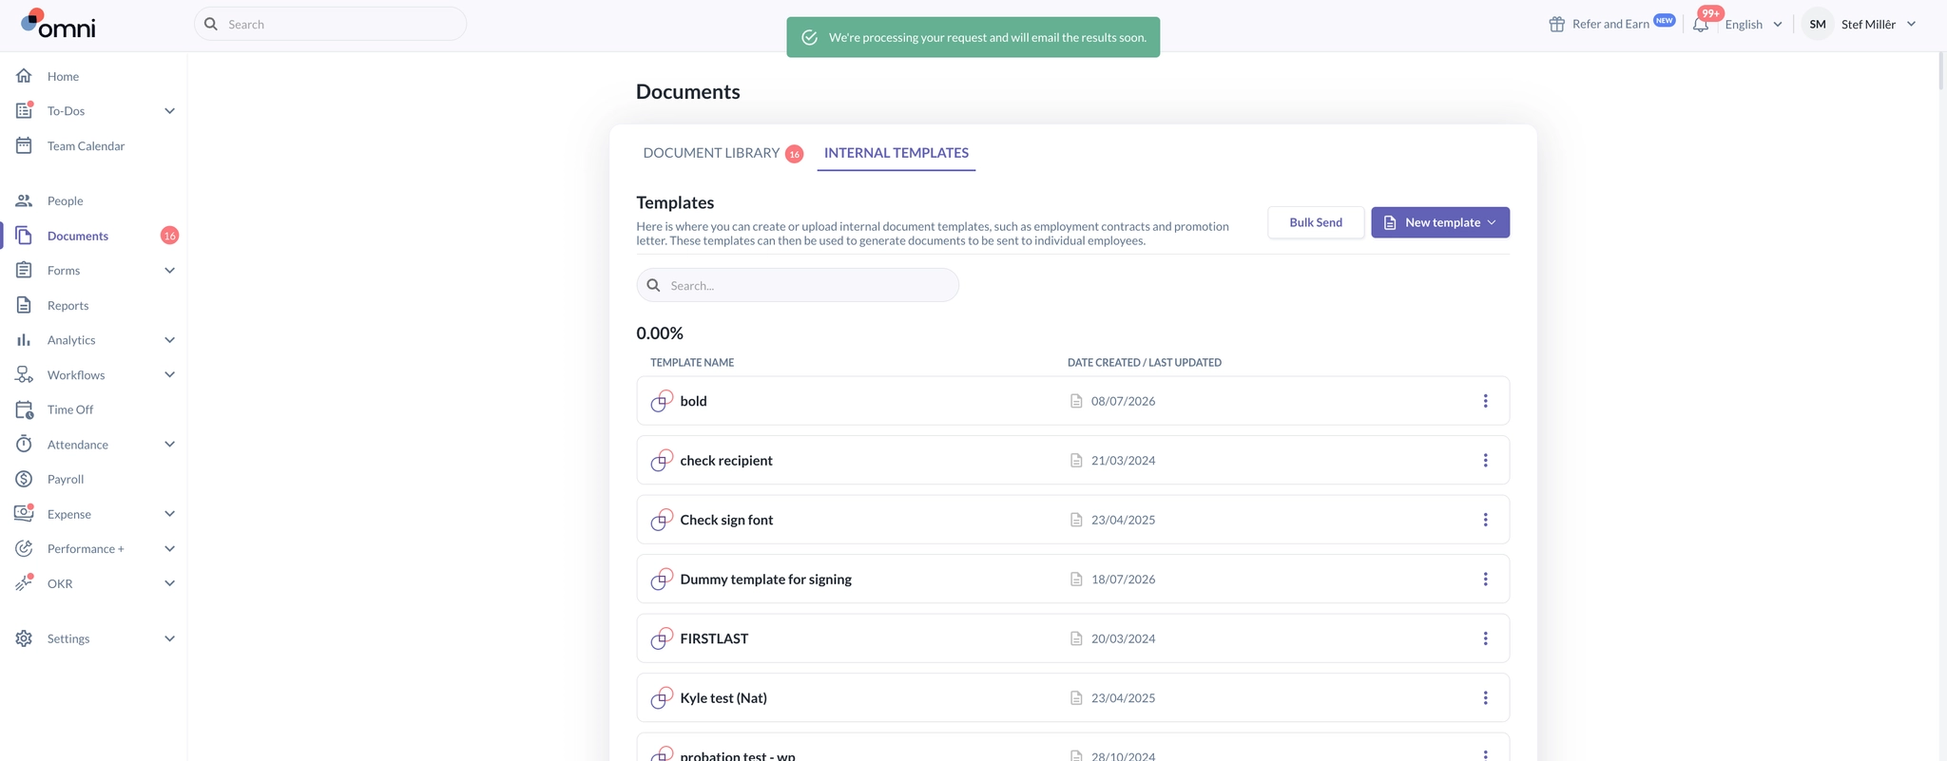1947x761 pixels.
Task: Click the template icon beside check recipient
Action: pos(662,460)
